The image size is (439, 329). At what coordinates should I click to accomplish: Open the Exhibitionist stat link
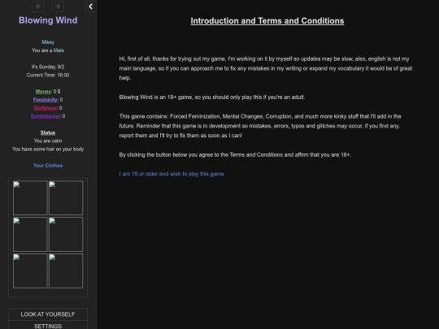tap(46, 116)
